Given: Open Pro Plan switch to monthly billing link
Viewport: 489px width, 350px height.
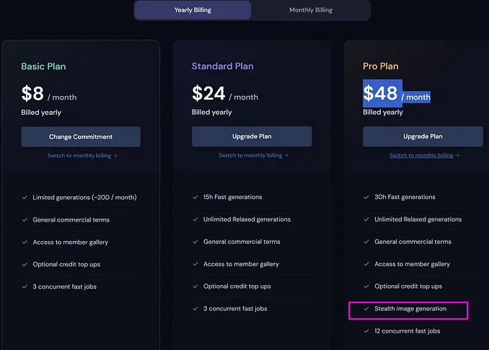Looking at the screenshot, I should pos(424,155).
